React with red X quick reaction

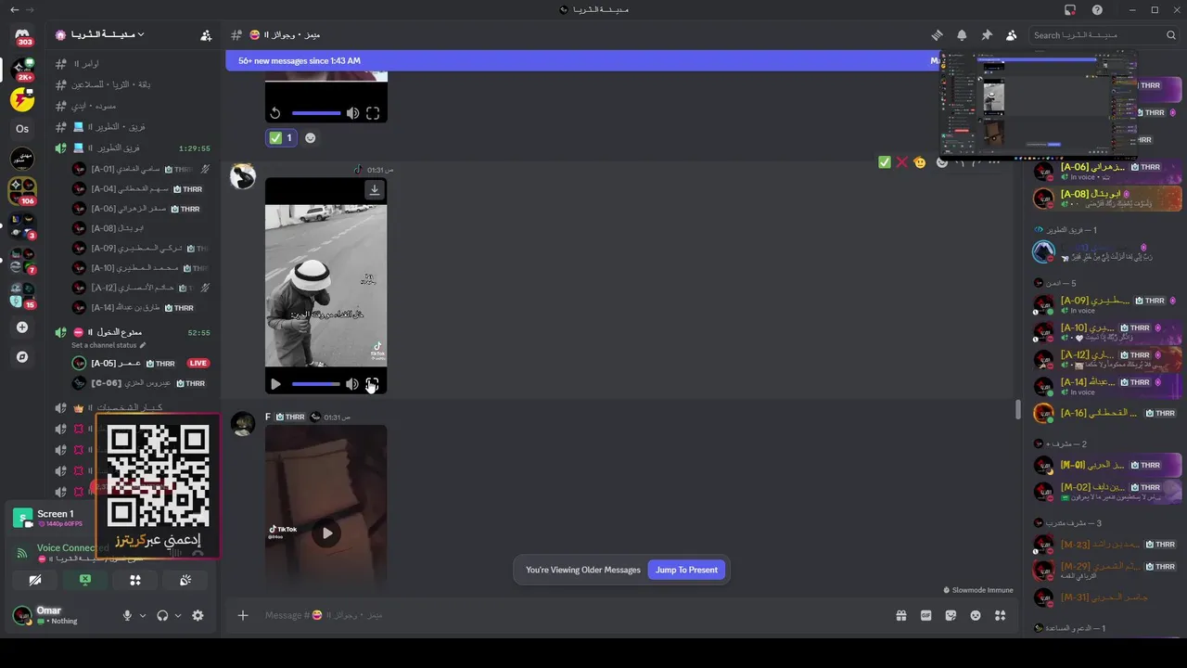click(x=901, y=162)
